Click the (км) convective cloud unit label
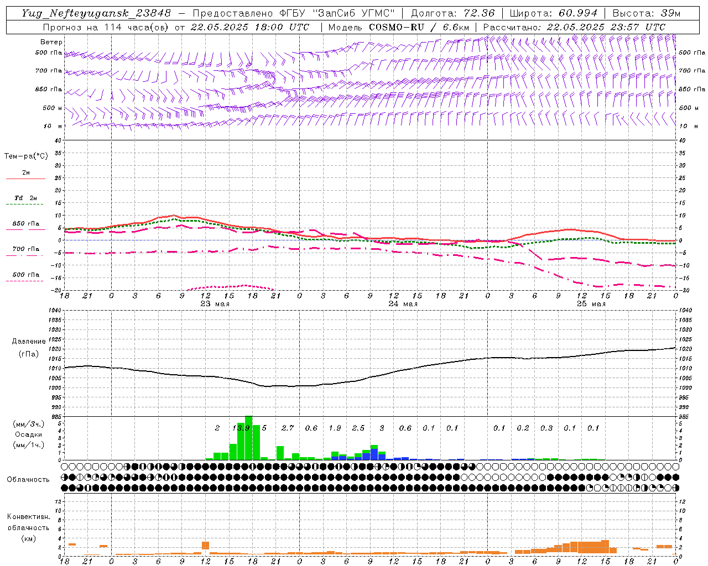This screenshot has width=708, height=566. (28, 538)
